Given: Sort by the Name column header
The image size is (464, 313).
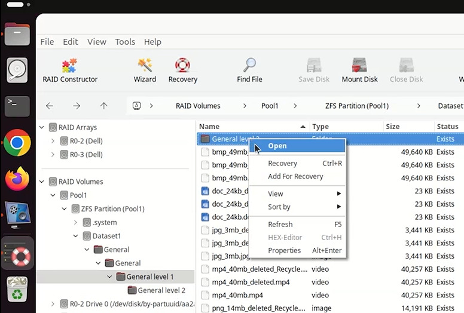Looking at the screenshot, I should pyautogui.click(x=253, y=127).
